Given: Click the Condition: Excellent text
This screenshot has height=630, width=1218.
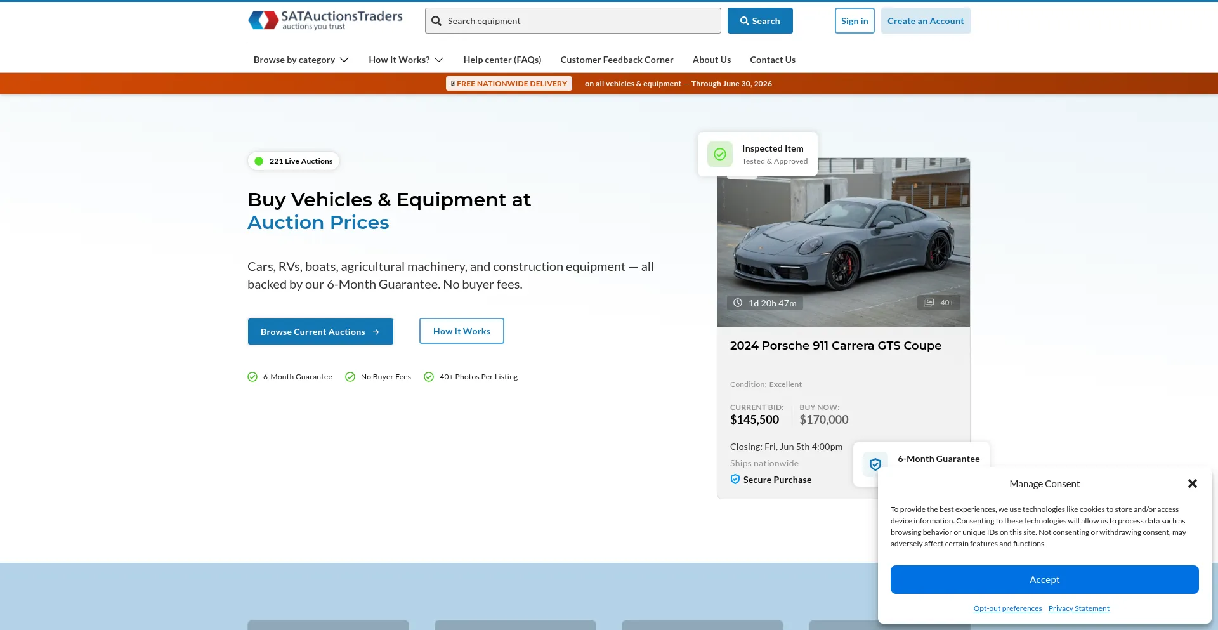Looking at the screenshot, I should (x=766, y=384).
